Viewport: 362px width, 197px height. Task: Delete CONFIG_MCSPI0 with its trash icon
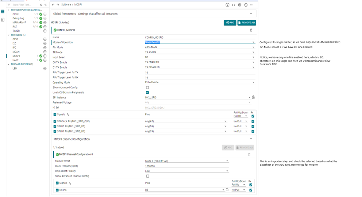(x=251, y=30)
